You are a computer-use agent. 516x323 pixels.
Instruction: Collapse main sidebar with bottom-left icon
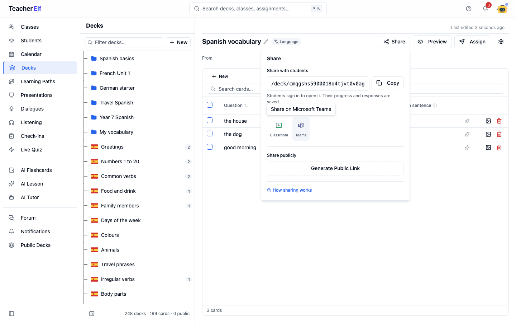tap(11, 314)
